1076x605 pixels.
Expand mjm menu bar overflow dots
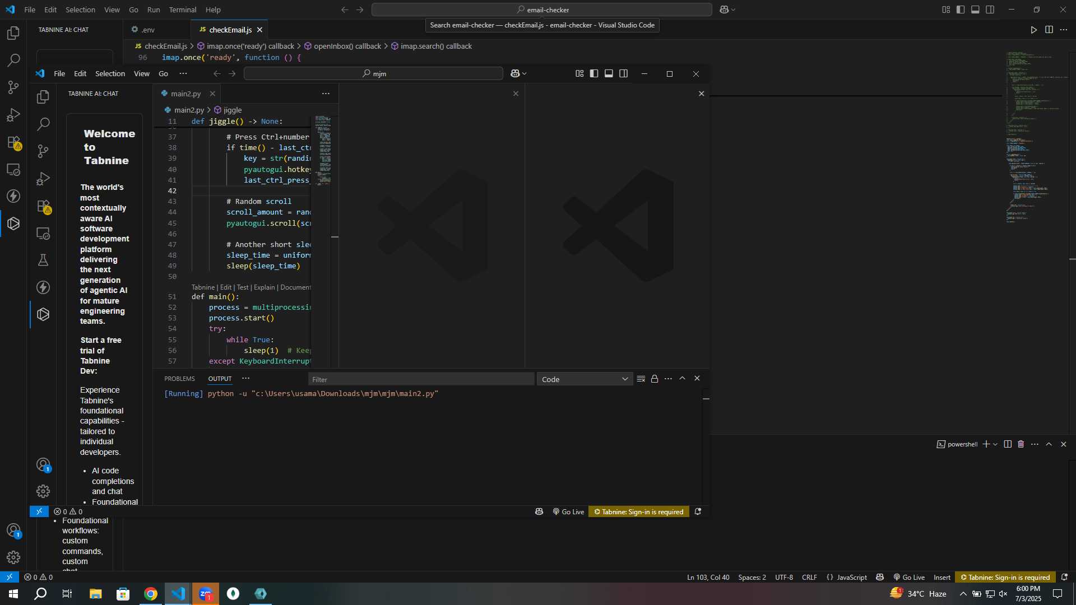pyautogui.click(x=183, y=73)
